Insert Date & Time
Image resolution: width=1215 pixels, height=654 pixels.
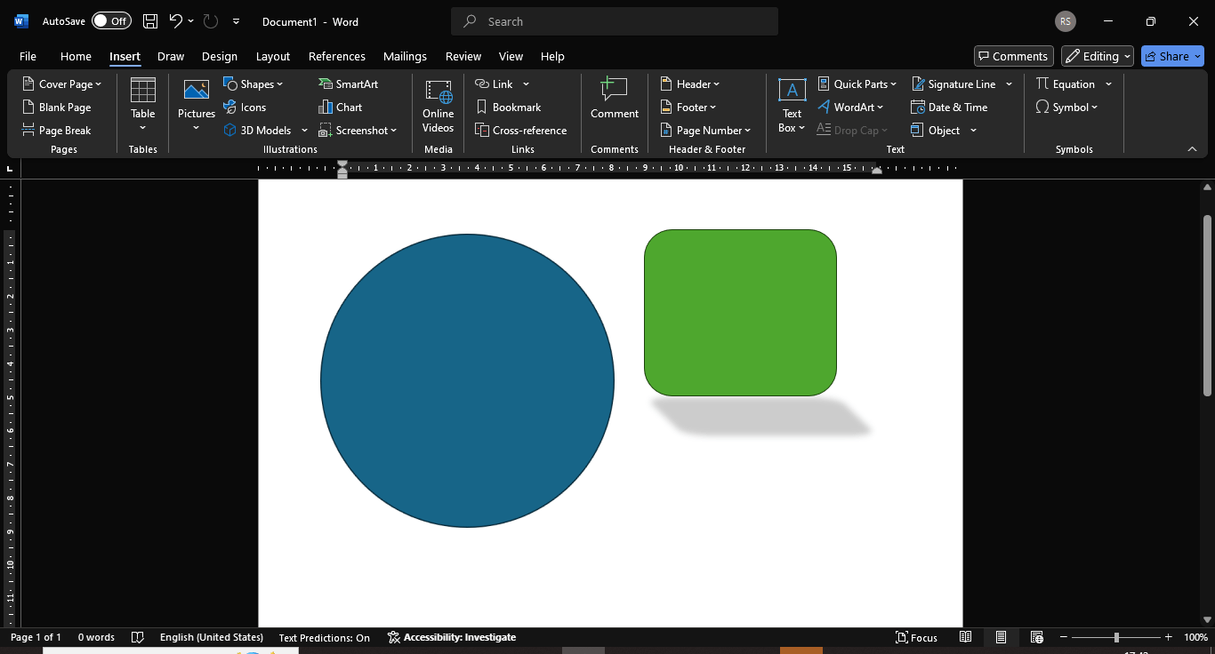click(x=949, y=107)
